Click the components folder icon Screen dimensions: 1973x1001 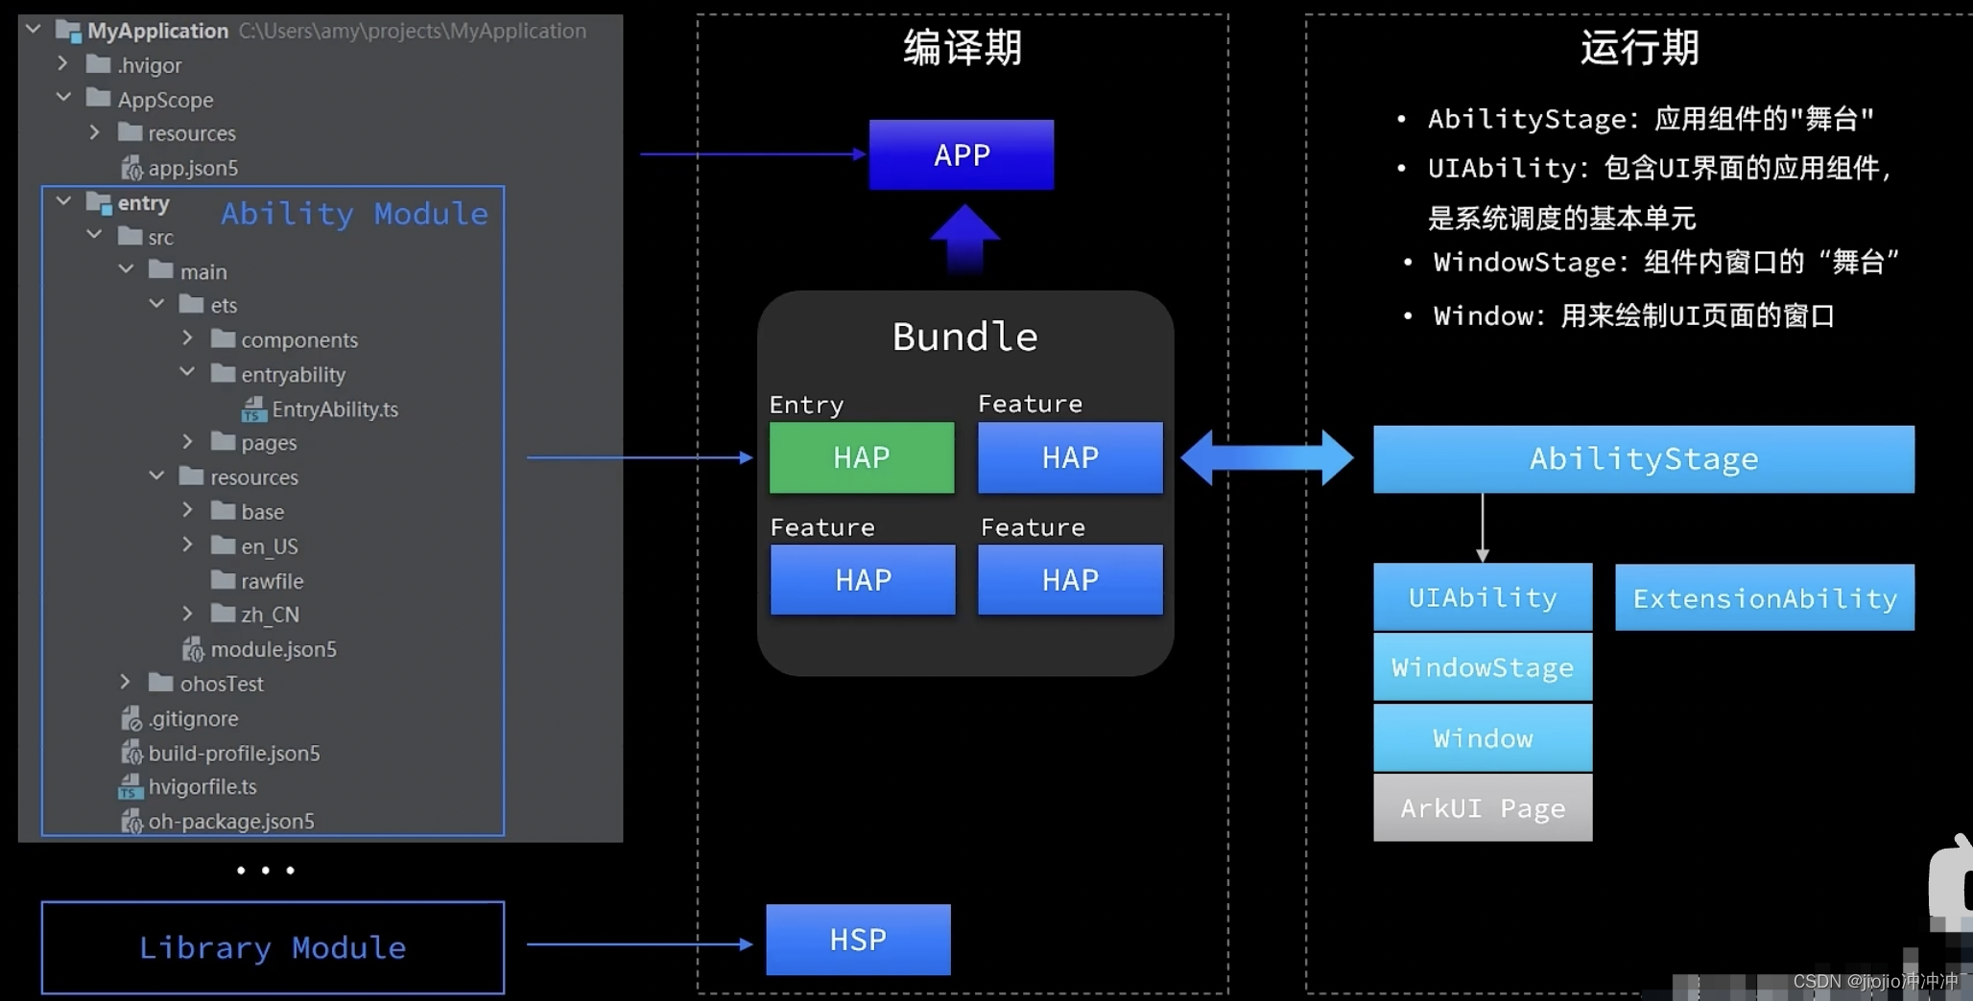point(223,338)
